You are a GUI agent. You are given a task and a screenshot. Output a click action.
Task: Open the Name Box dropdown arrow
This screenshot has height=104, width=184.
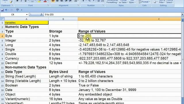27,14
